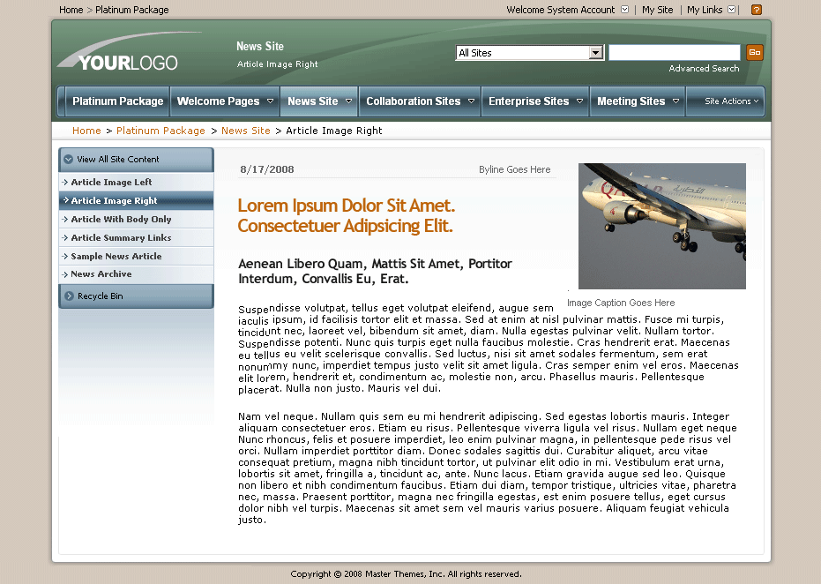
Task: Click inside the search text field
Action: [x=674, y=53]
